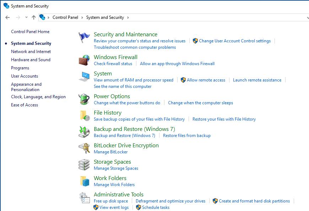Click See the name of this computer
The height and width of the screenshot is (211, 309).
point(123,86)
